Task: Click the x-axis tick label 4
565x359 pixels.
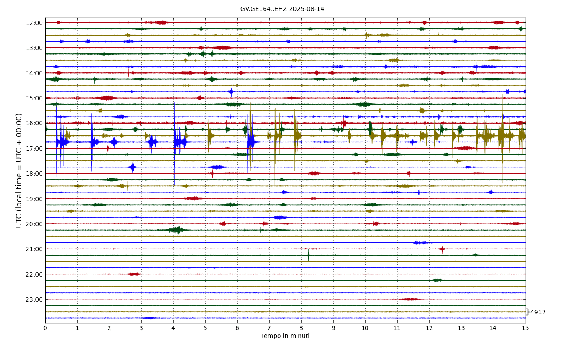Action: (173, 328)
